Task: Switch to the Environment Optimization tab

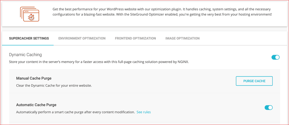Action: pos(82,38)
